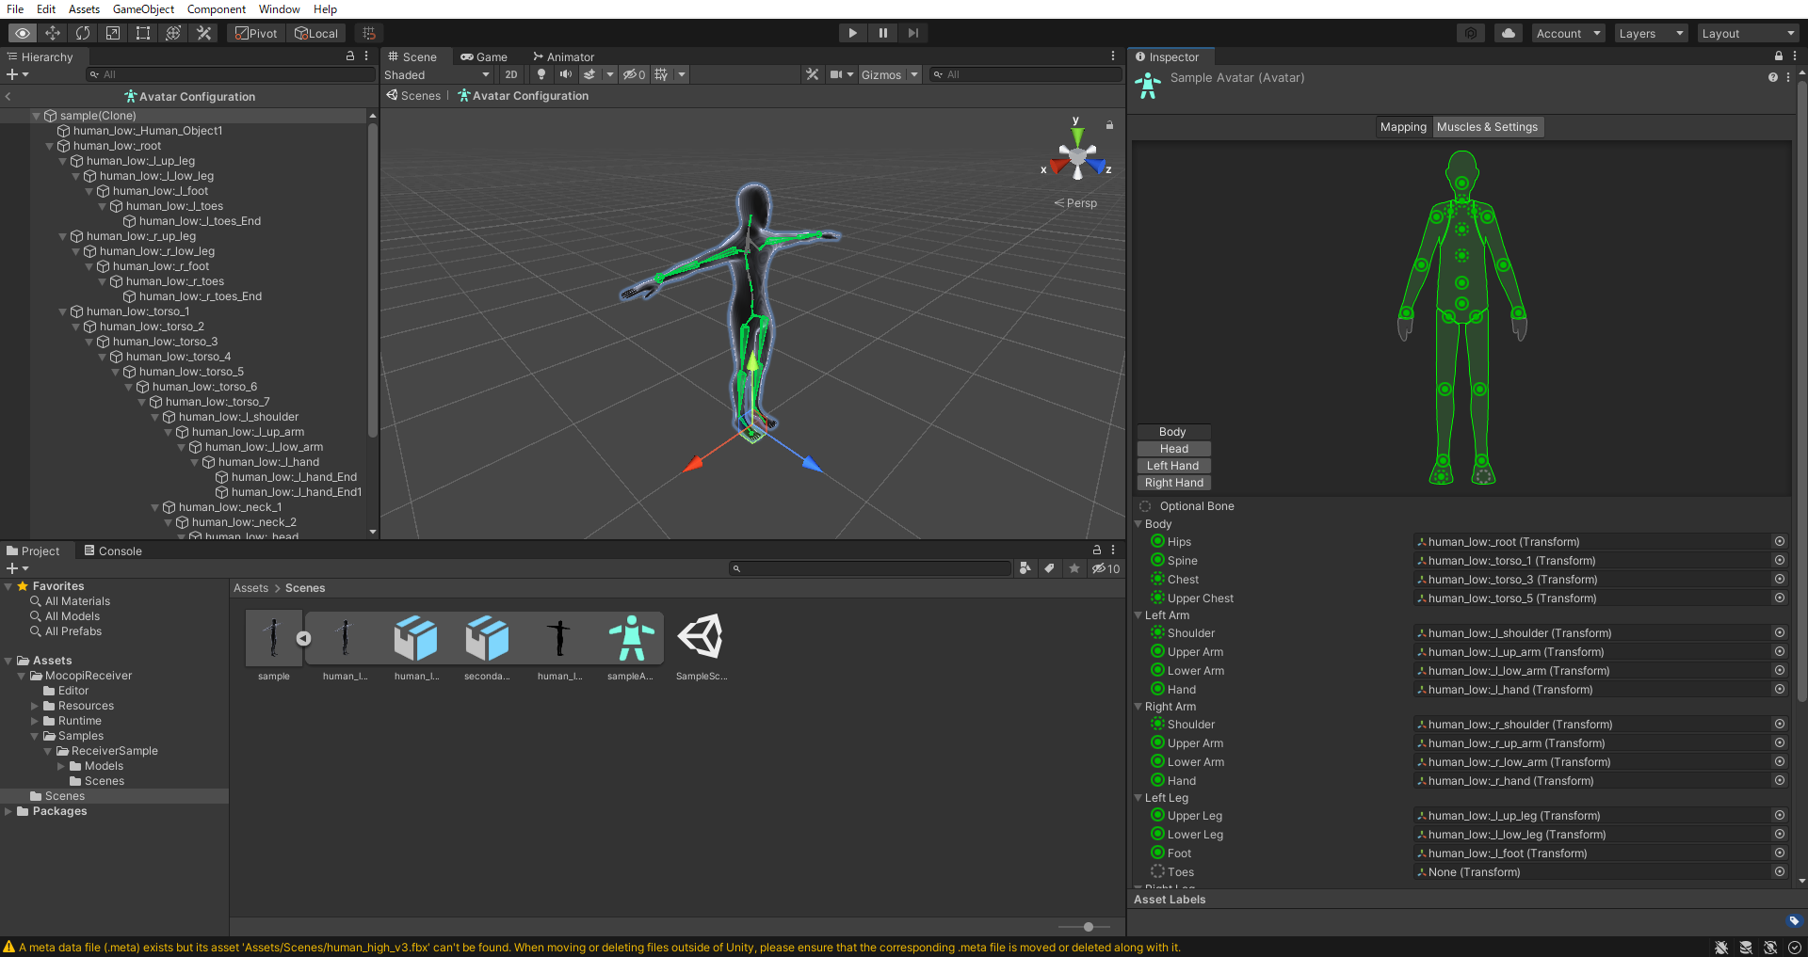The image size is (1808, 957).
Task: Switch to the Muscles & Settings tab
Action: point(1487,127)
